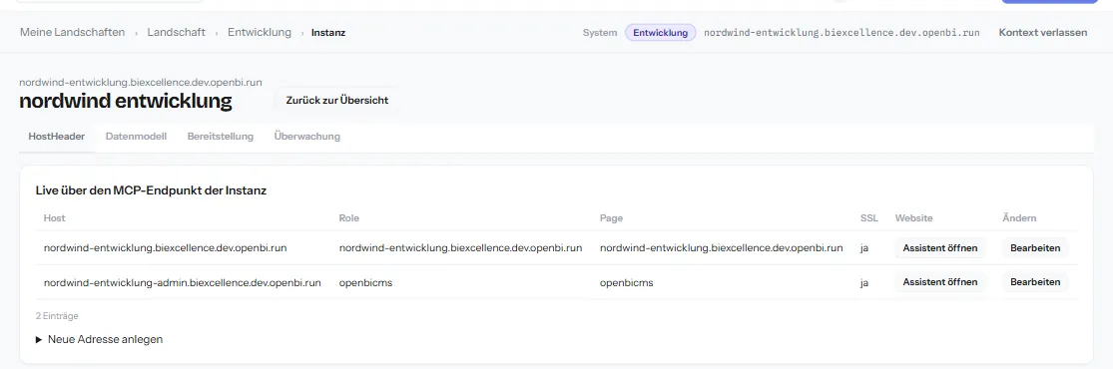Click the System label in context bar
The height and width of the screenshot is (369, 1113).
coord(600,33)
